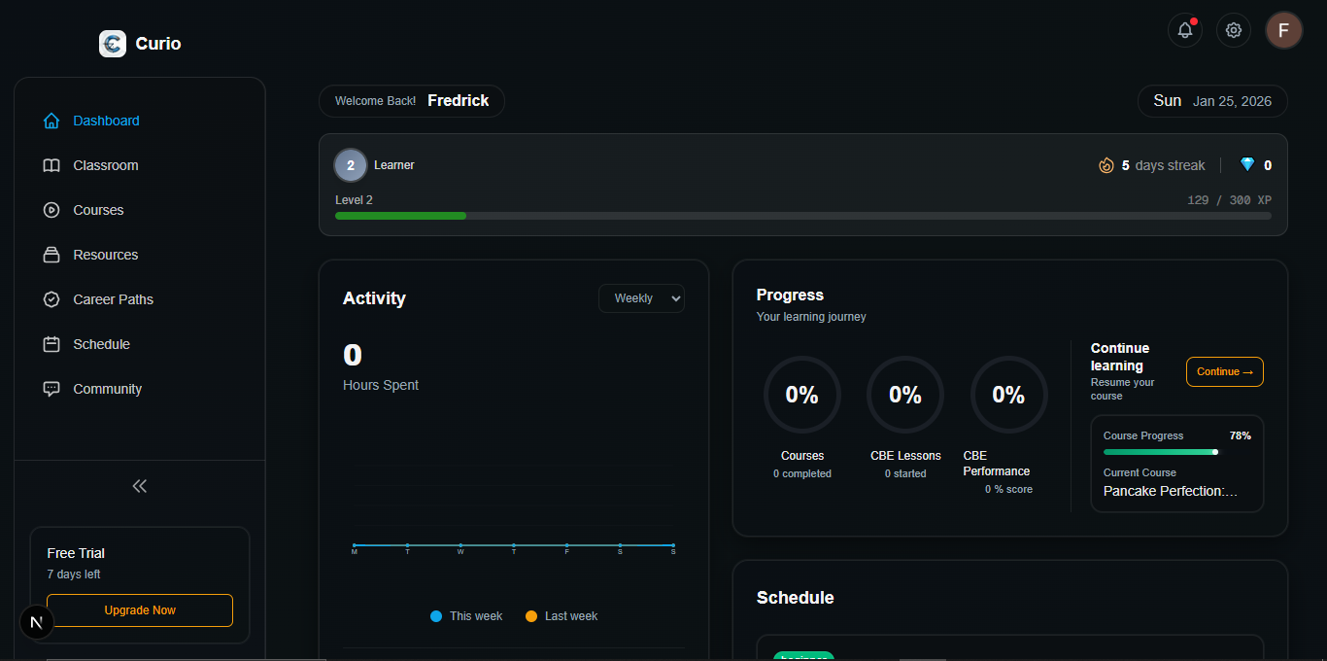This screenshot has width=1327, height=661.
Task: Click the blue diamond gems icon
Action: (x=1247, y=165)
